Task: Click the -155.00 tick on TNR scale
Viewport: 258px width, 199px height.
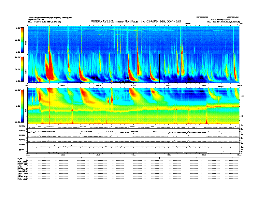Action: [x=17, y=122]
